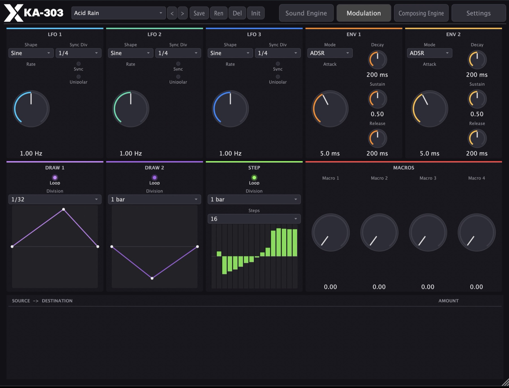This screenshot has width=509, height=388.
Task: Enable LFO 1 Sync toggle
Action: coord(79,64)
